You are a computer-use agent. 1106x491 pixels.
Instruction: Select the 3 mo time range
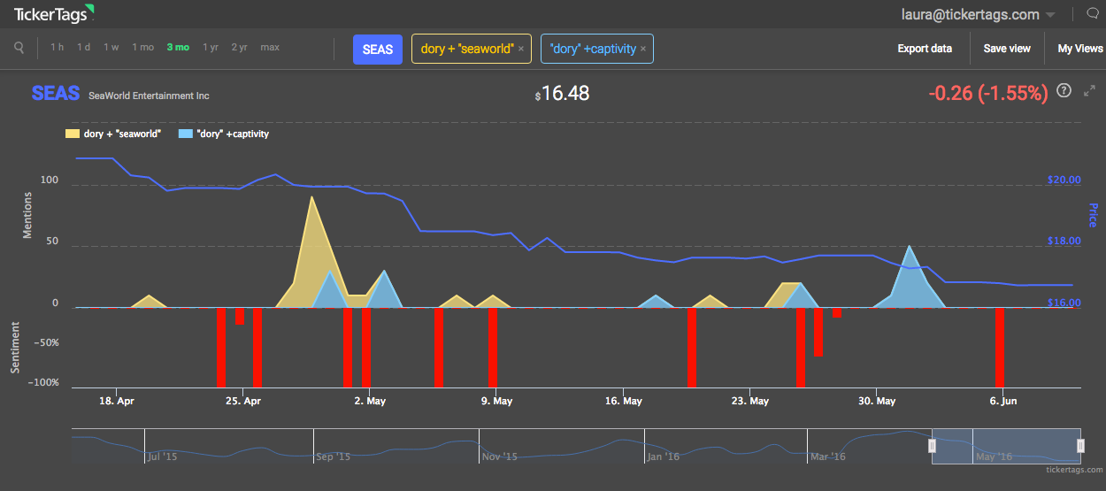[178, 48]
